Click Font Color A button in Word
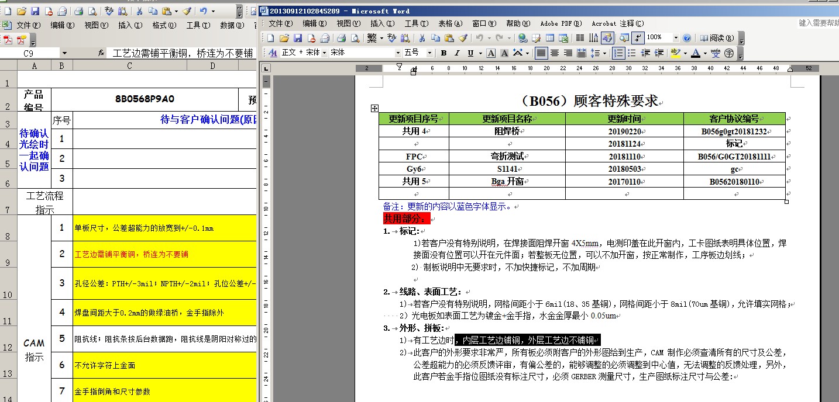The image size is (839, 402). click(695, 53)
